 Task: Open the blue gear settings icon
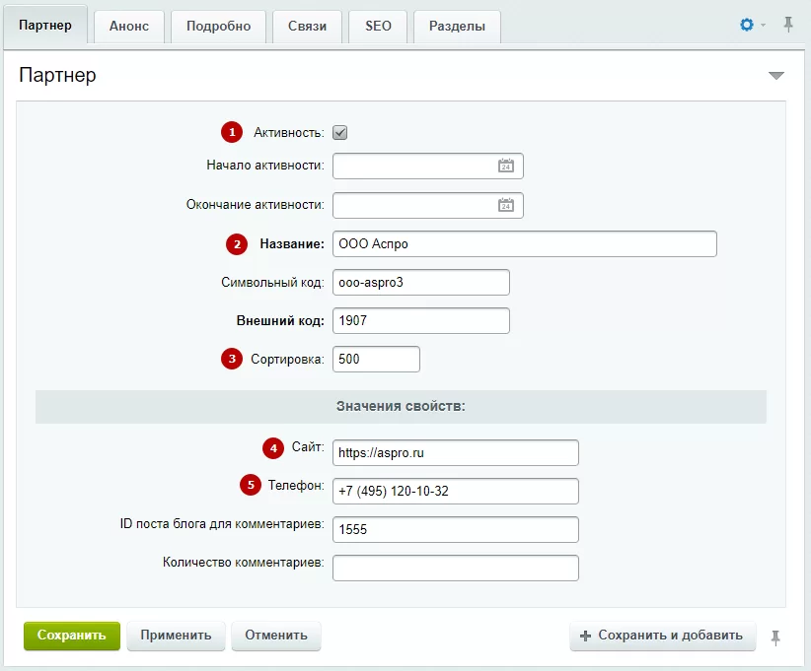pos(746,25)
